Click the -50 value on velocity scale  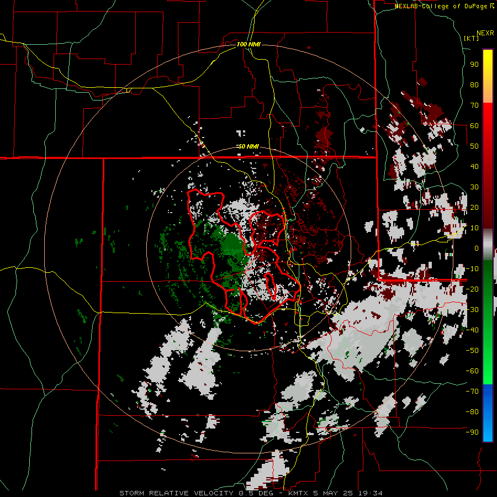(472, 351)
